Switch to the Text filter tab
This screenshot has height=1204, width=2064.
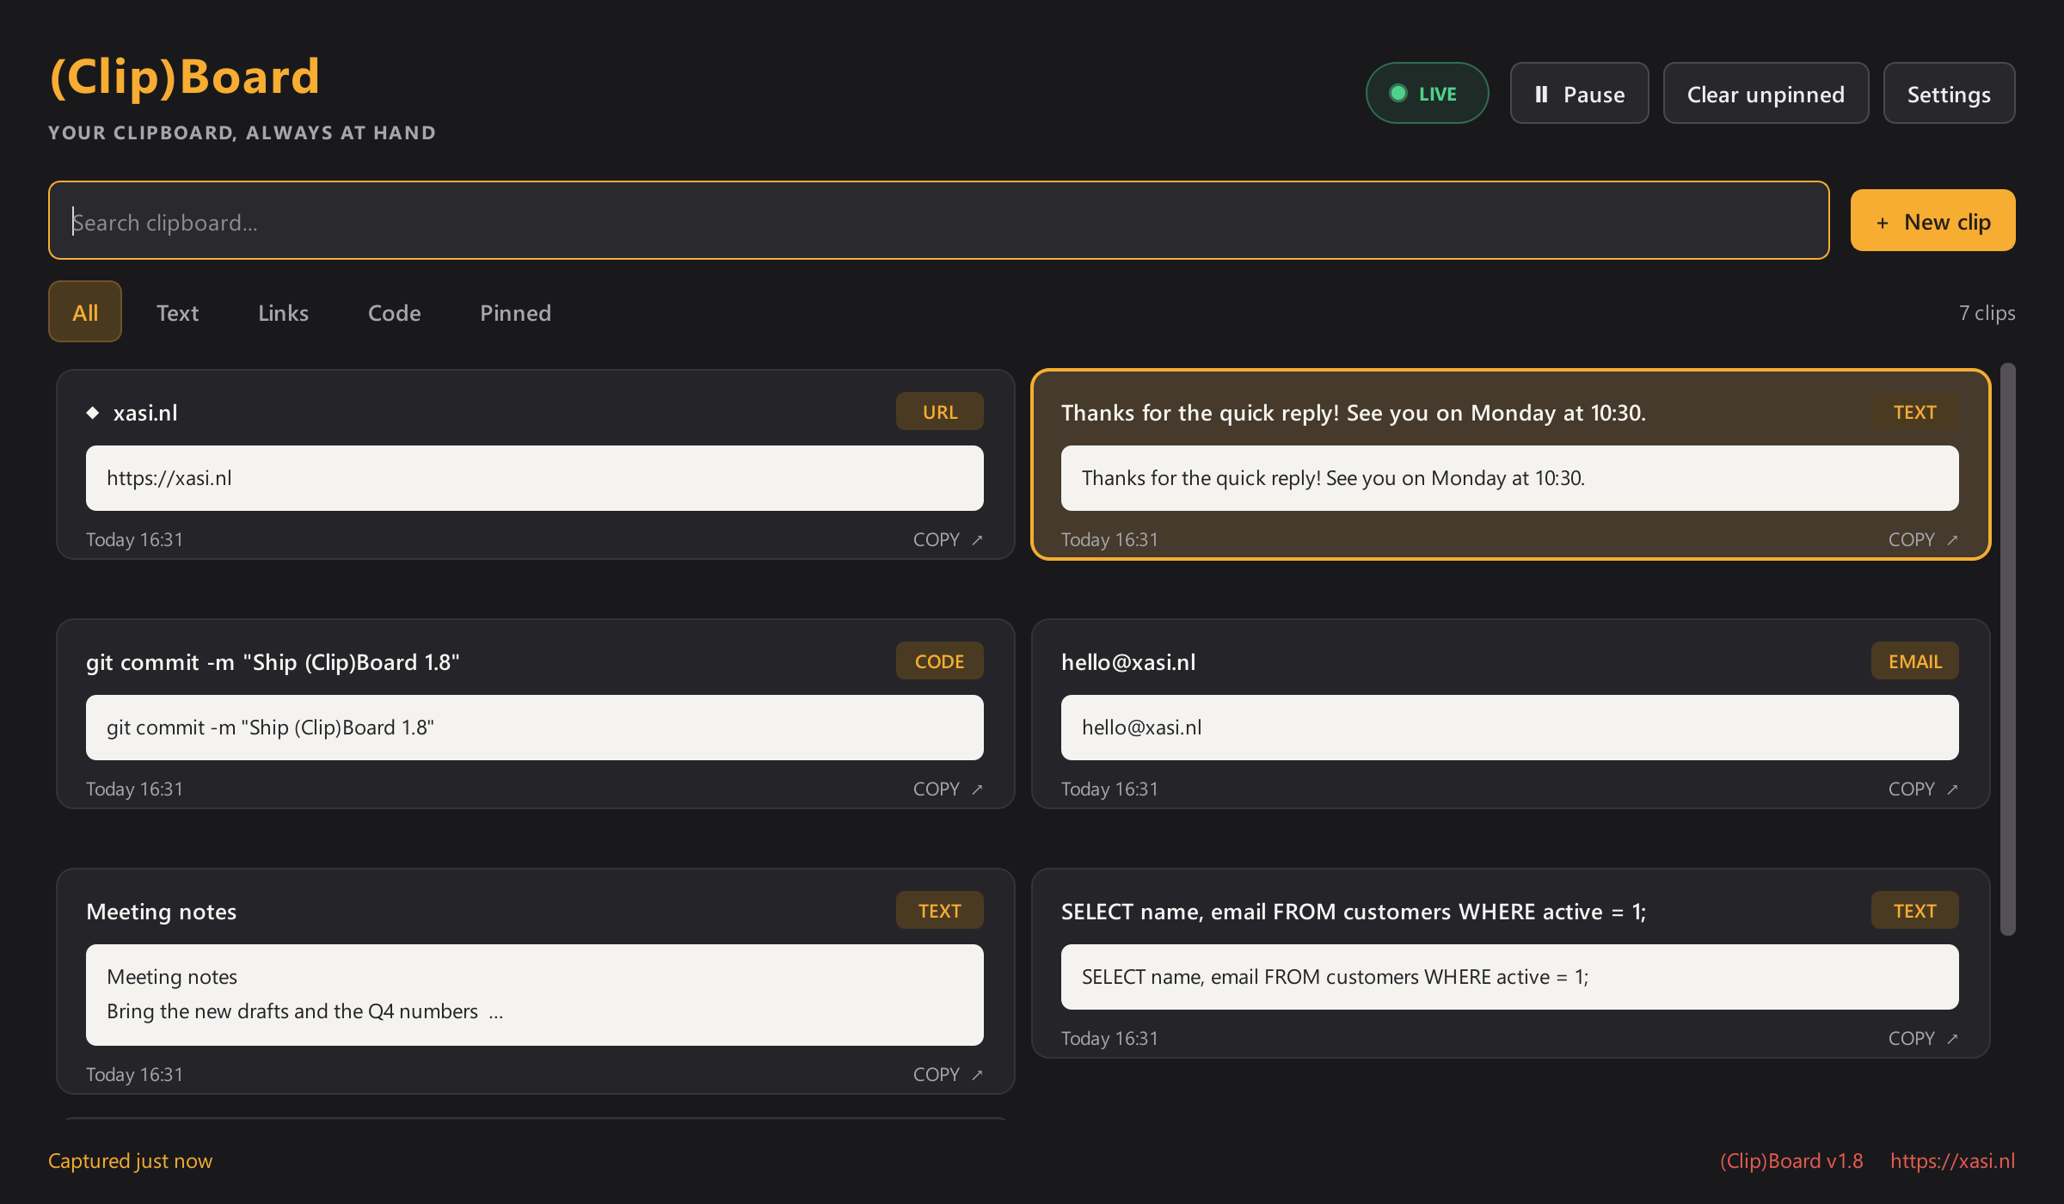click(177, 312)
